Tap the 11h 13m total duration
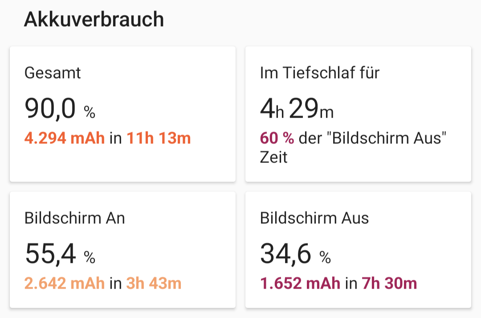 click(x=159, y=139)
